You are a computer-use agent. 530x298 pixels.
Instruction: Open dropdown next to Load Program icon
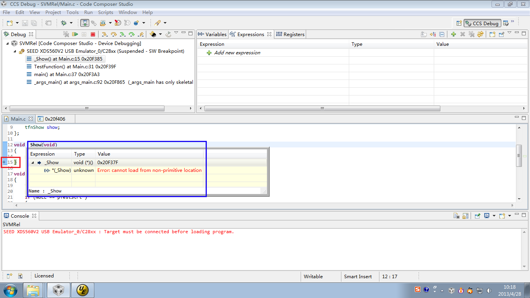pyautogui.click(x=110, y=23)
